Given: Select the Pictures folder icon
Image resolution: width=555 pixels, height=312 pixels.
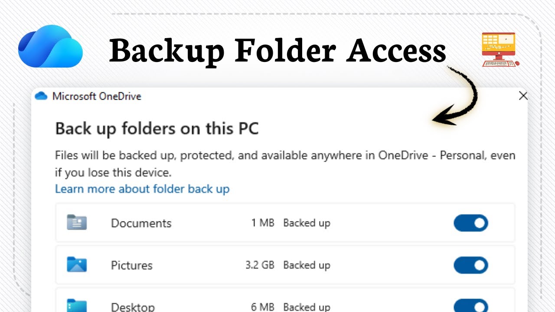Looking at the screenshot, I should point(77,265).
